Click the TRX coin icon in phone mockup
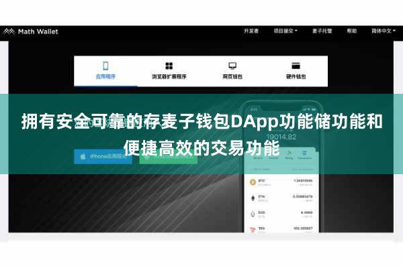Viewport: 403px width, 268px height. tap(253, 230)
